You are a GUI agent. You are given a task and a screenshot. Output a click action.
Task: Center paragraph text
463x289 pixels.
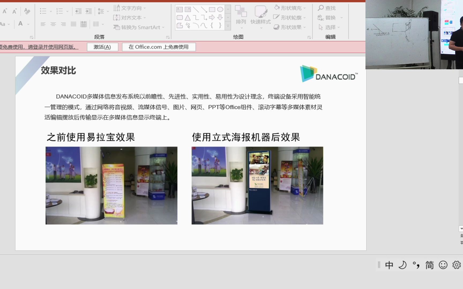click(x=53, y=24)
